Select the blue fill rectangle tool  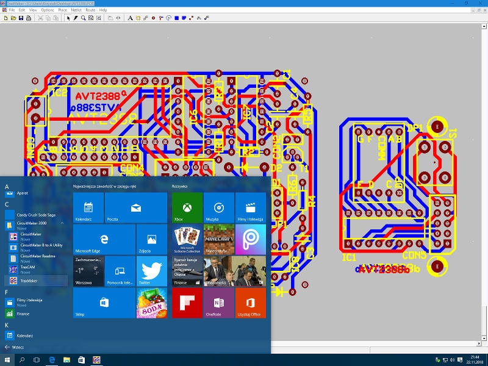click(x=176, y=18)
